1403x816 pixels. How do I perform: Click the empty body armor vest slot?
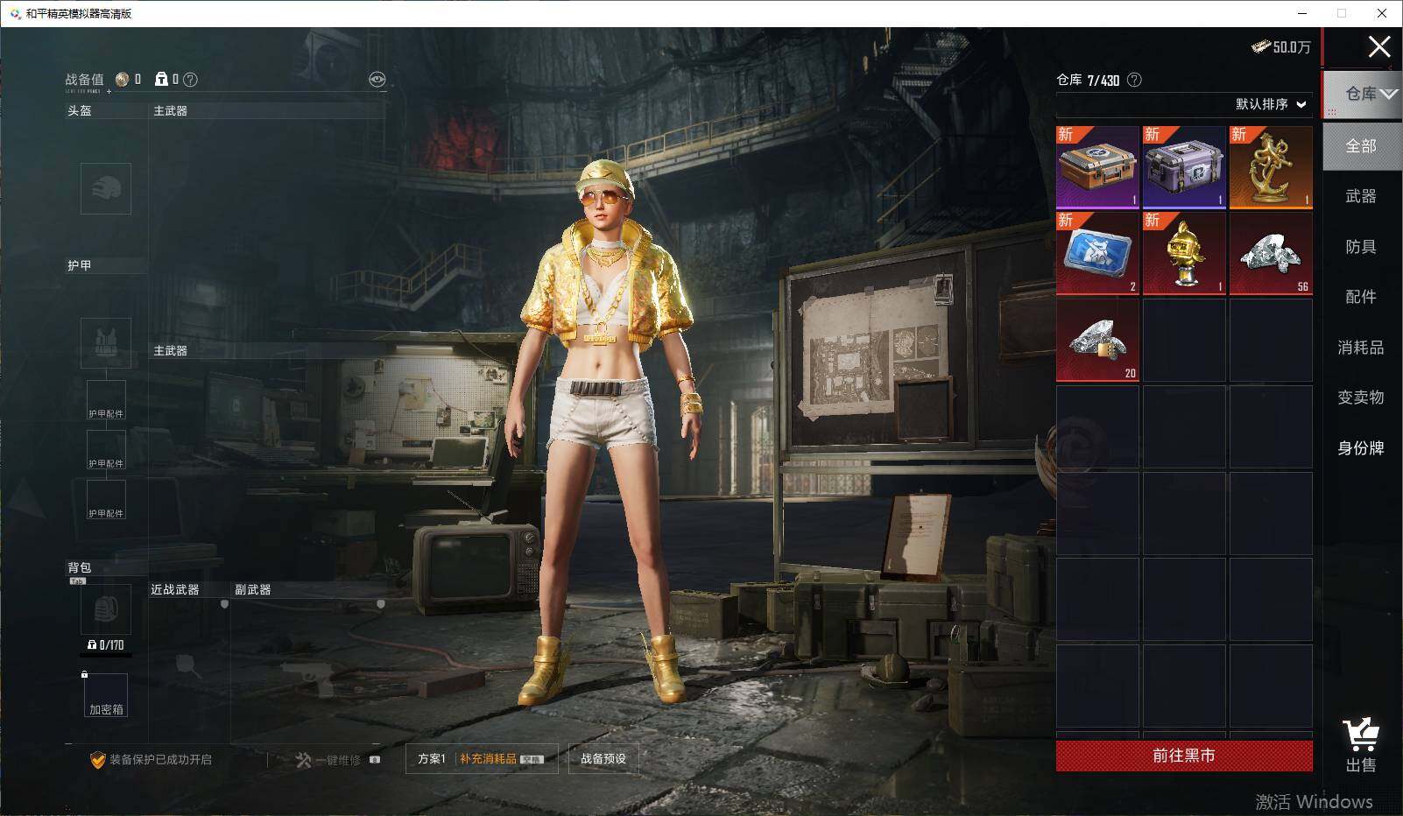[x=106, y=342]
